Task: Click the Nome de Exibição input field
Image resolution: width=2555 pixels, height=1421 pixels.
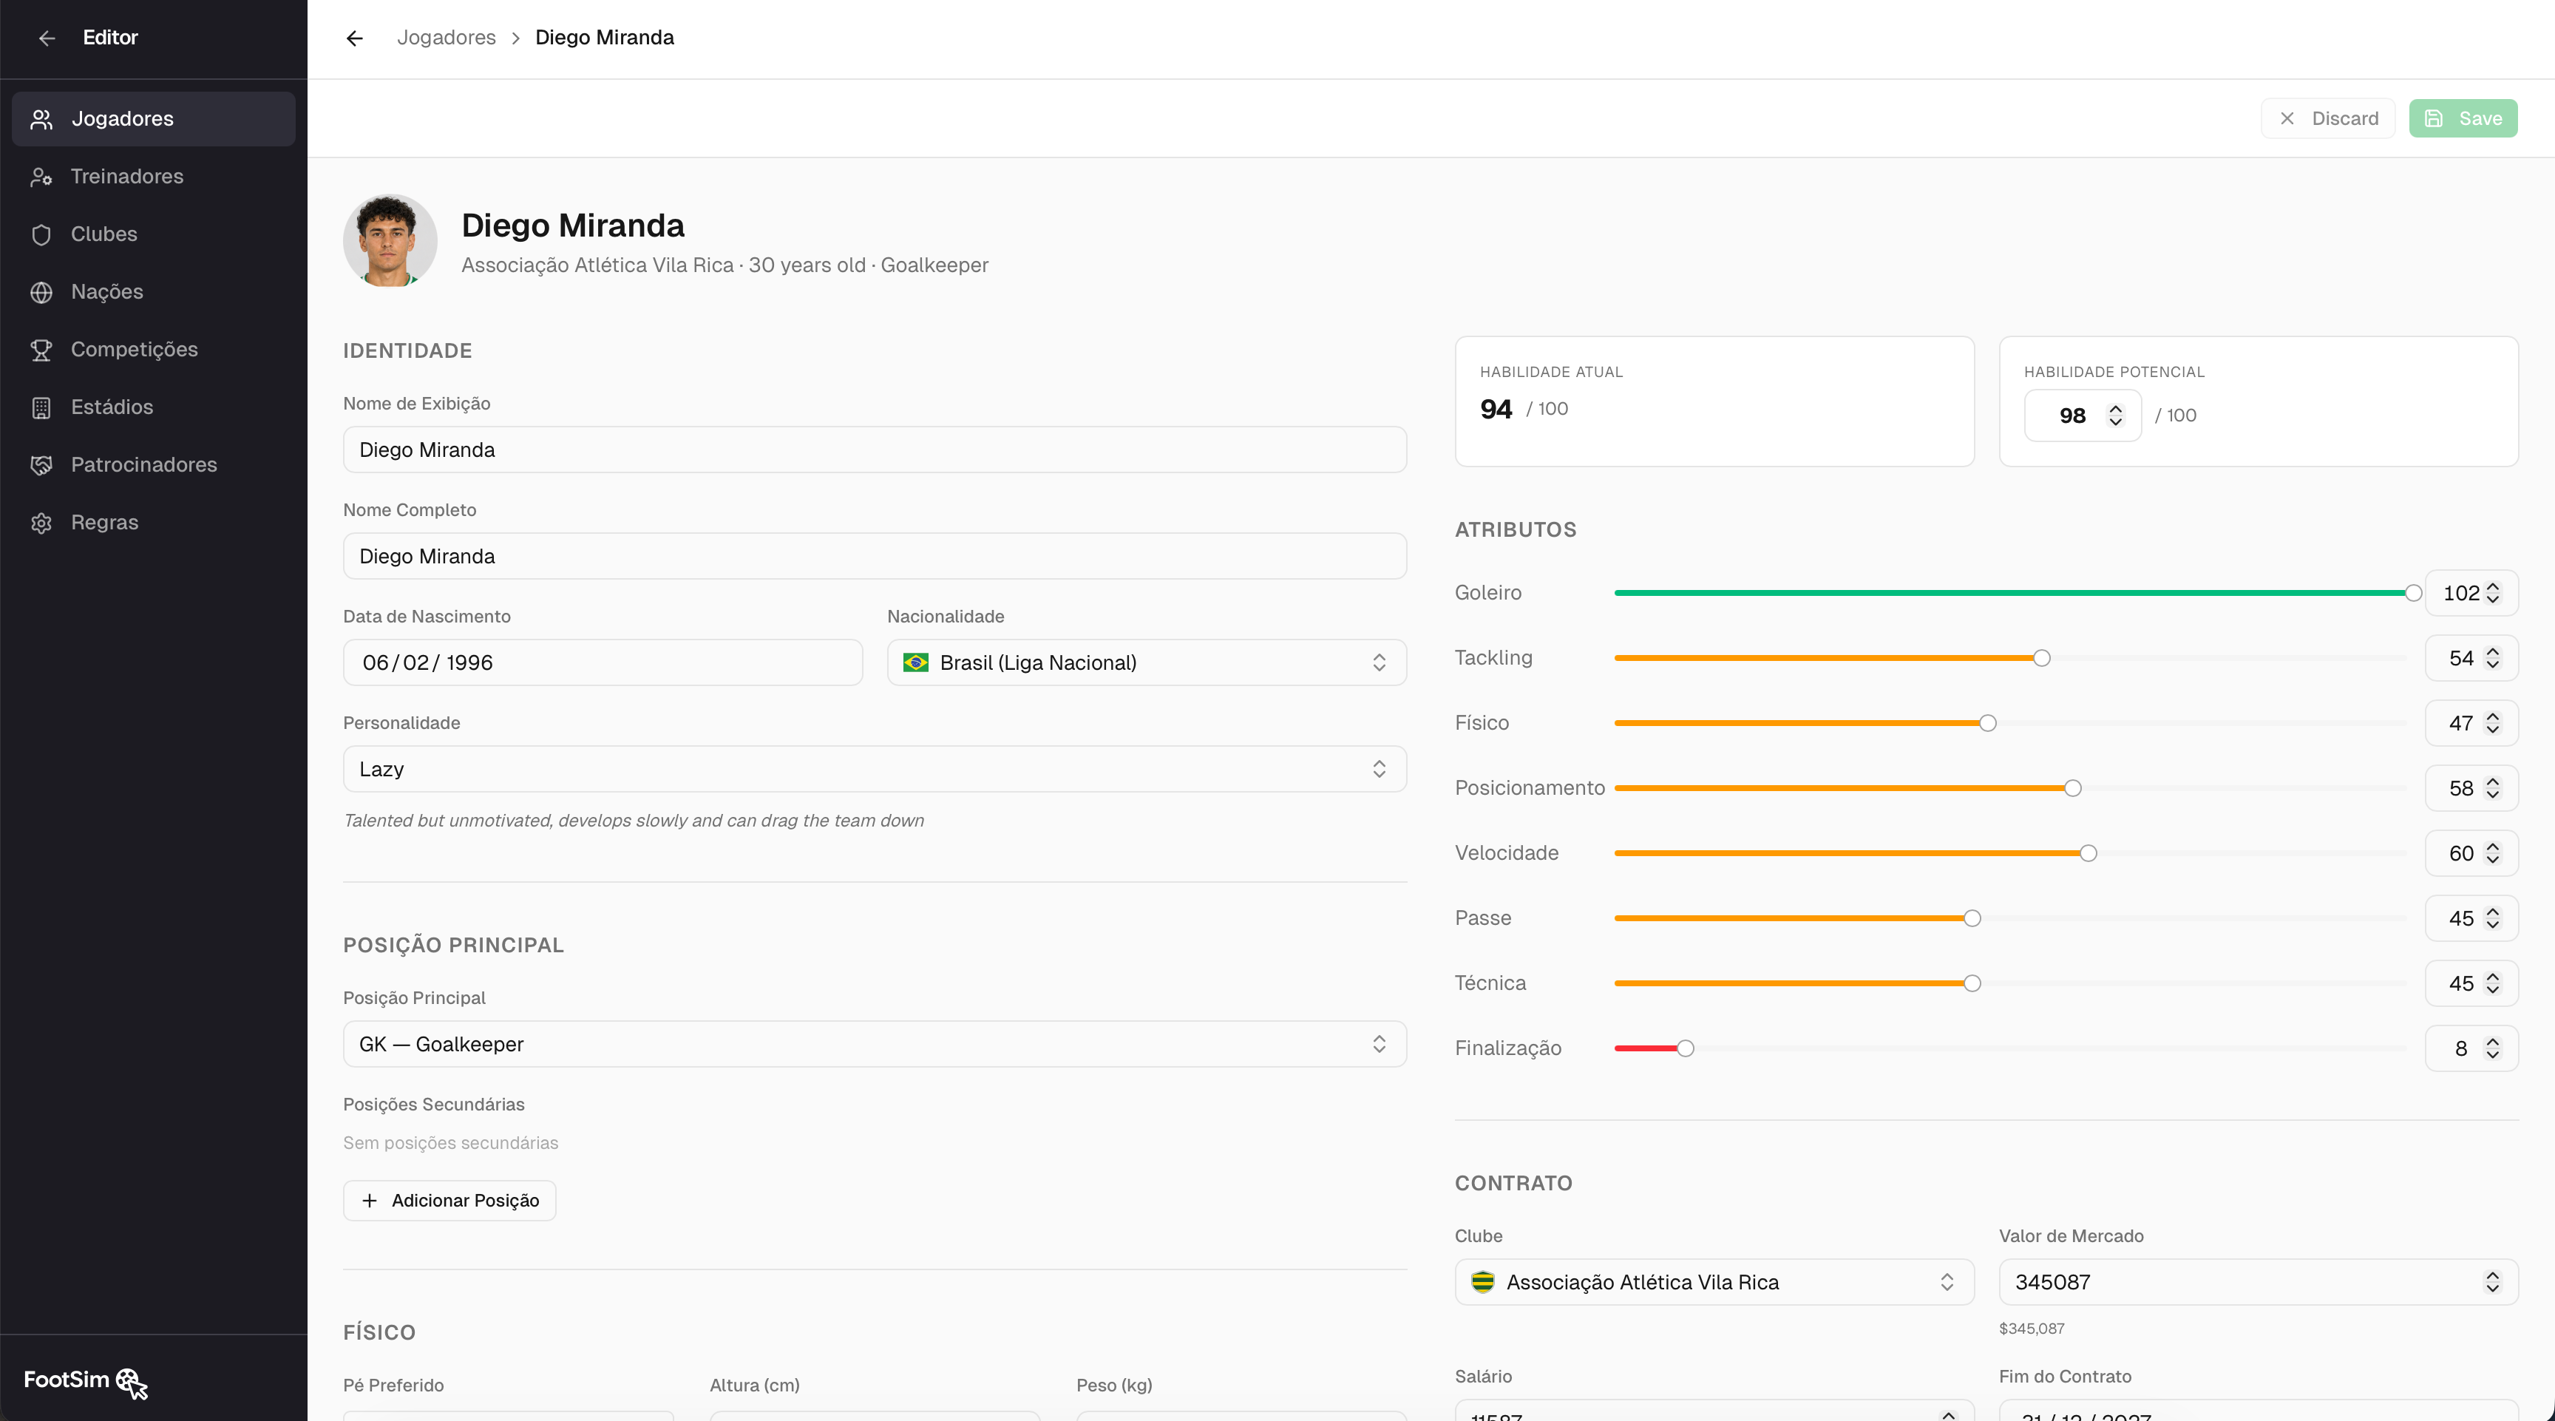Action: tap(875, 450)
